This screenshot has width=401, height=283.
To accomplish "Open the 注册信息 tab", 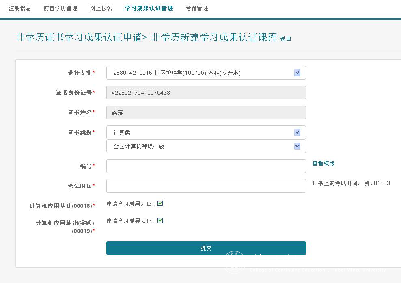I will pos(20,8).
